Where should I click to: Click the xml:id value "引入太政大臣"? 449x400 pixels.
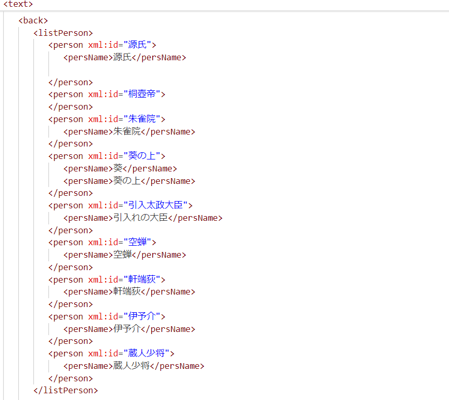155,205
